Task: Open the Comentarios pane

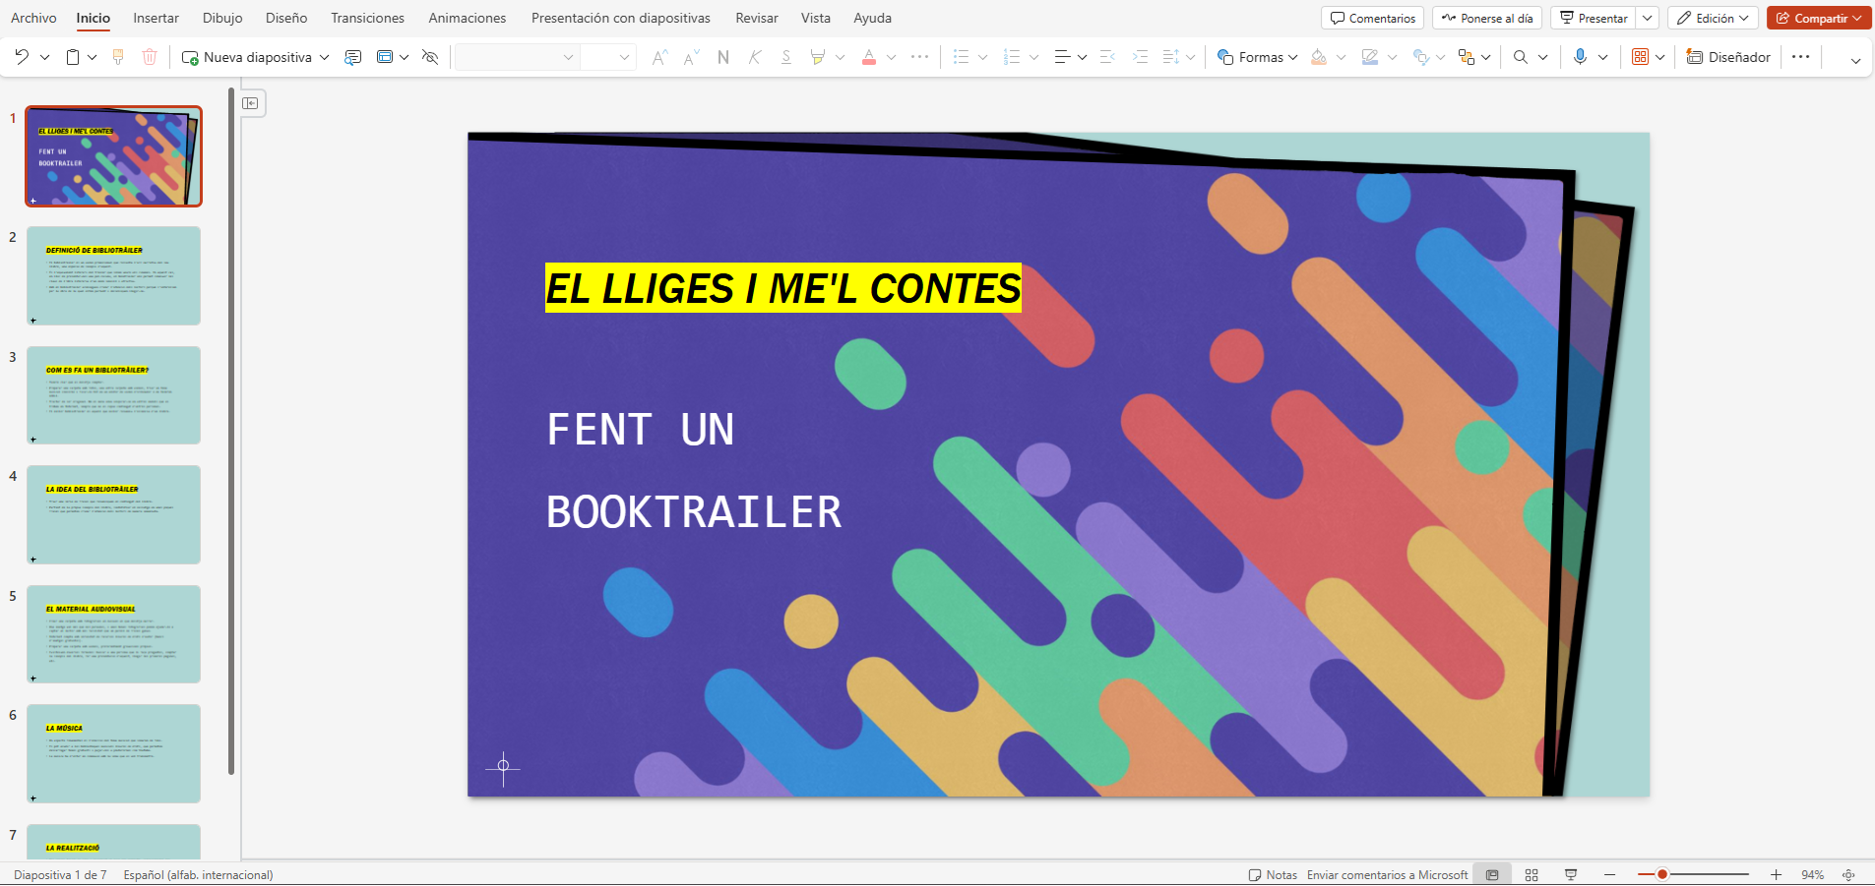Action: point(1373,18)
